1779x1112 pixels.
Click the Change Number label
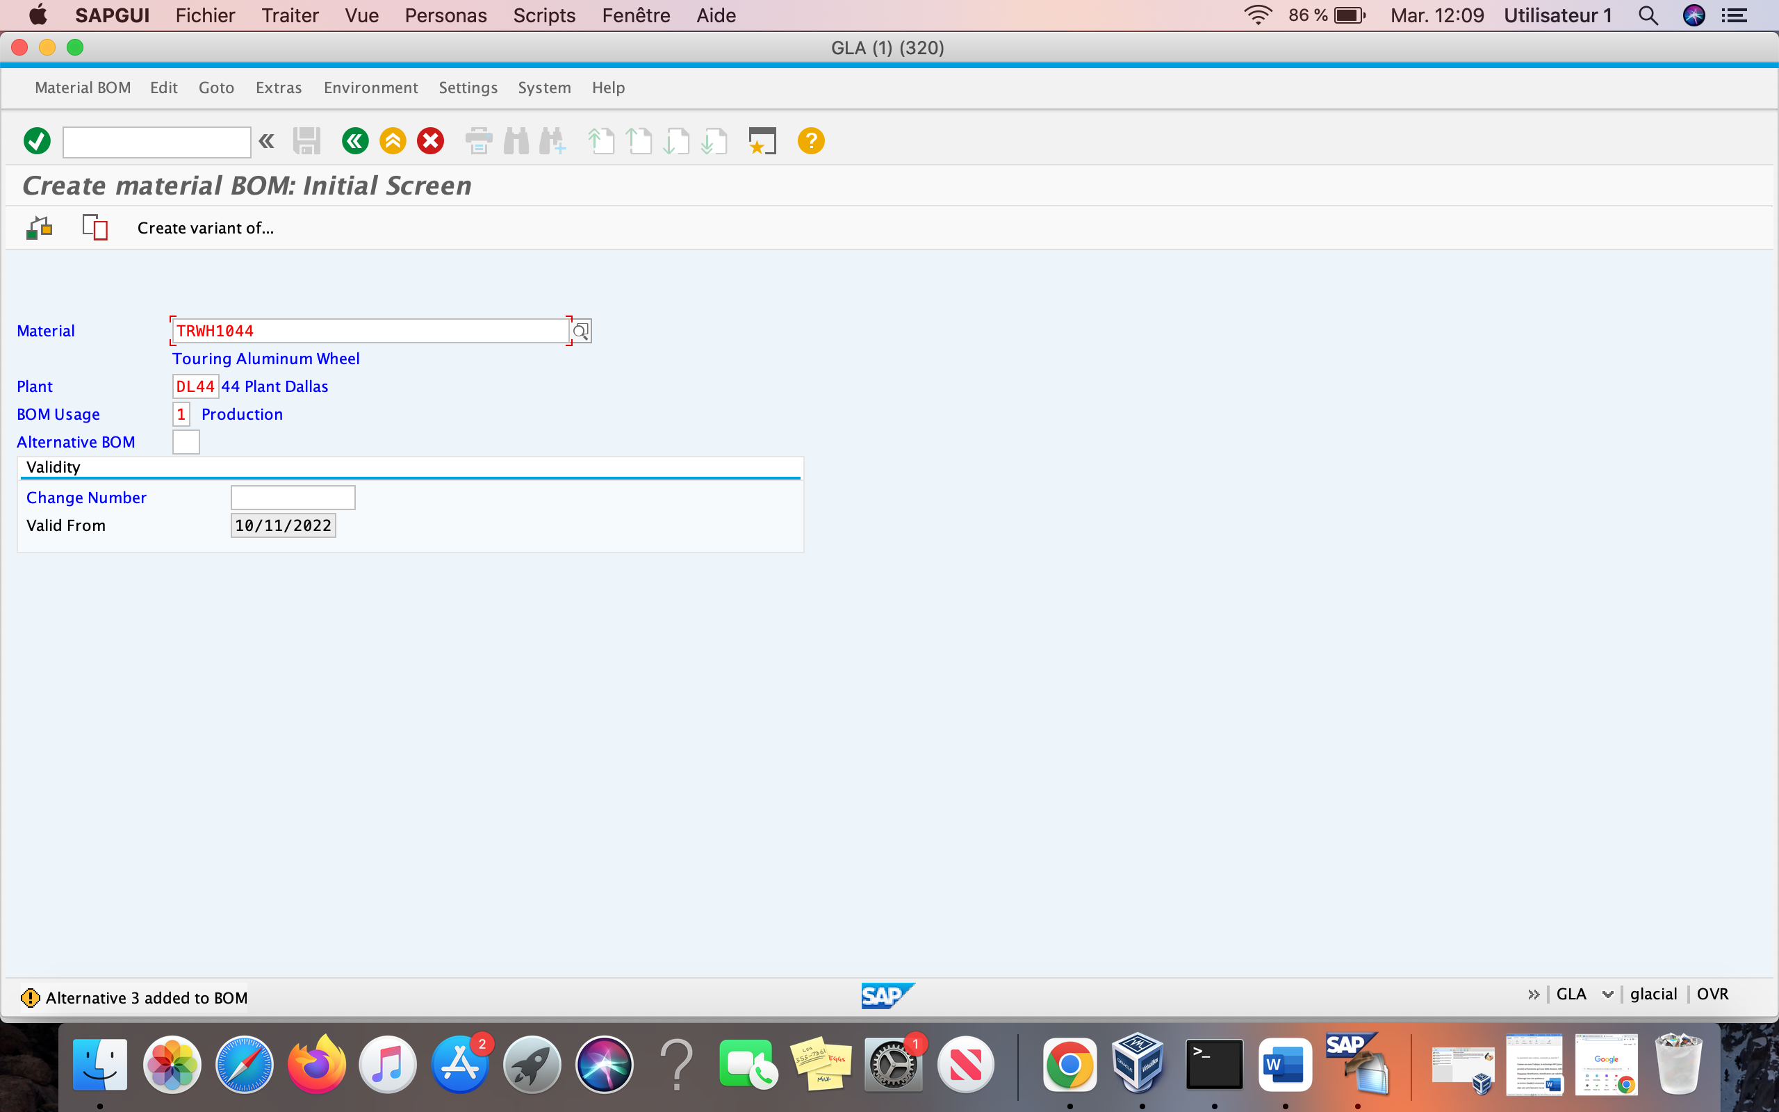86,498
